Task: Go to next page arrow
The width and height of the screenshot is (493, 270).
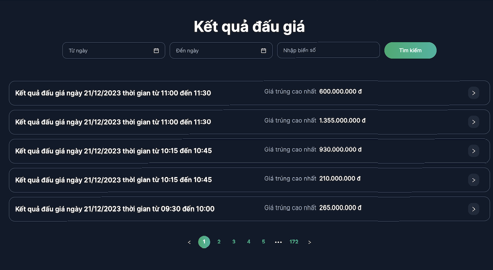Action: pos(310,242)
